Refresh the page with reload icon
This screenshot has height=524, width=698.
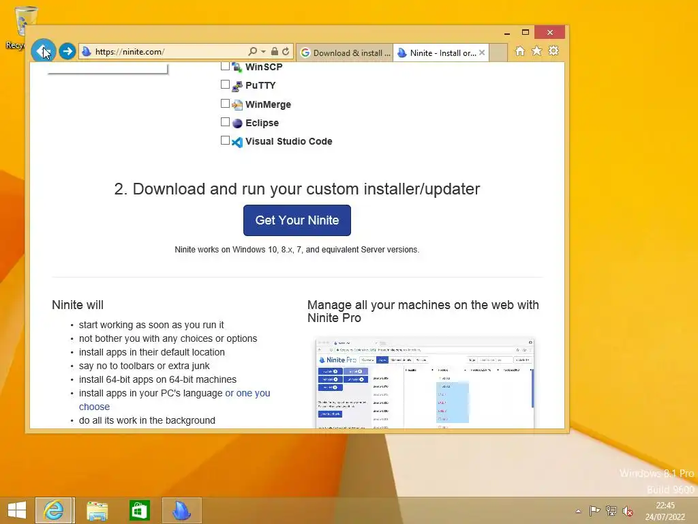click(x=286, y=52)
